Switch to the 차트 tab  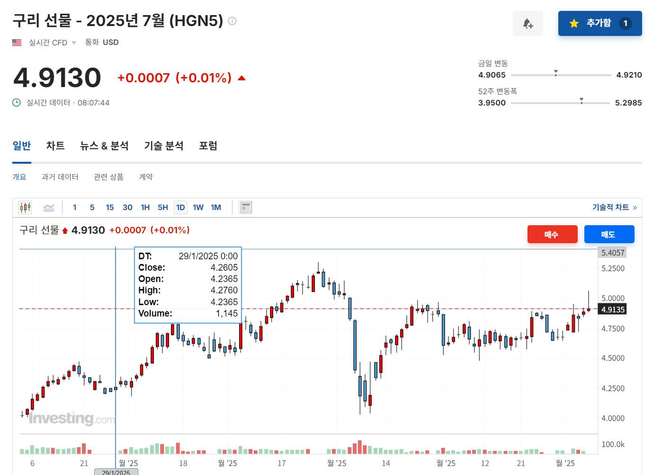click(55, 146)
